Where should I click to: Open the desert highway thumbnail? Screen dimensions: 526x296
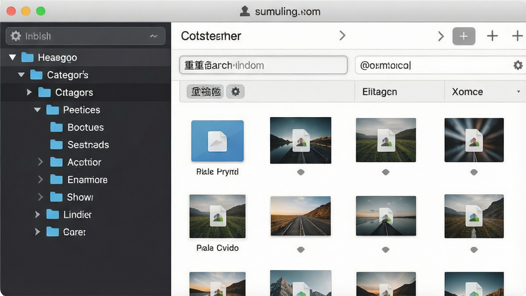pyautogui.click(x=300, y=216)
